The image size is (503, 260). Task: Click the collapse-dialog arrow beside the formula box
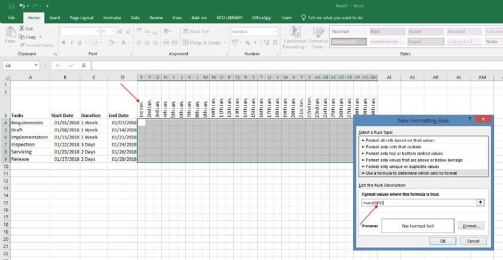tap(480, 204)
